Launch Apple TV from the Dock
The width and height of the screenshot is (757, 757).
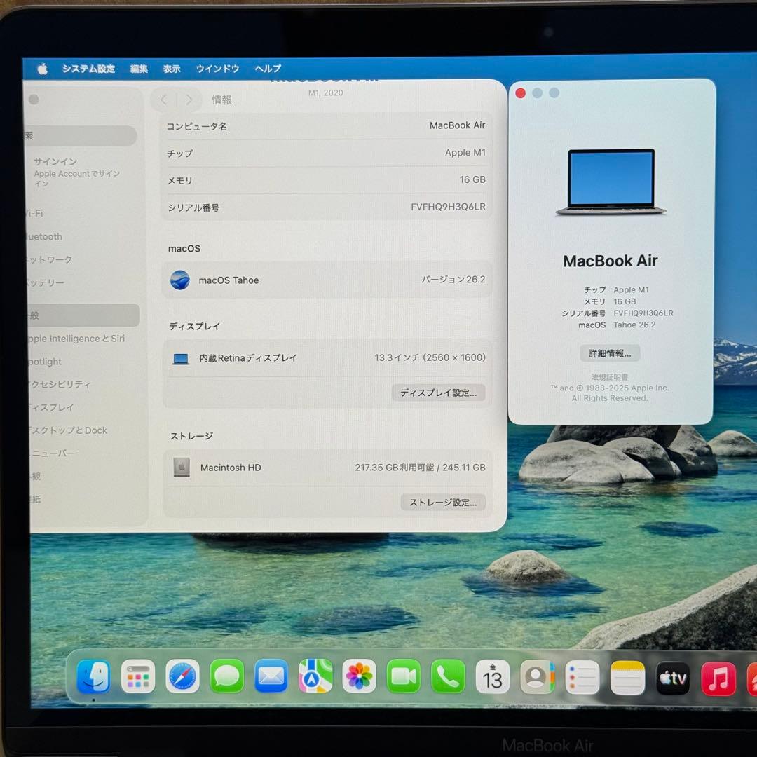coord(673,678)
